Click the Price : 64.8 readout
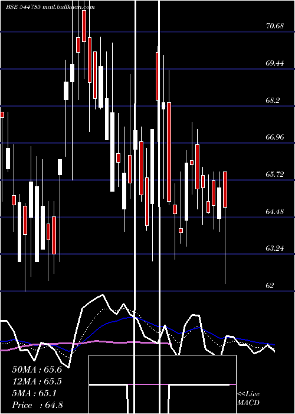Screen dimensions: 295x414 [x=37, y=405]
